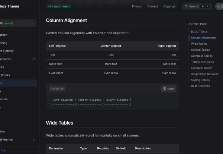223x154 pixels.
Task: Open the version selector dropdown chevron
Action: (32, 23)
